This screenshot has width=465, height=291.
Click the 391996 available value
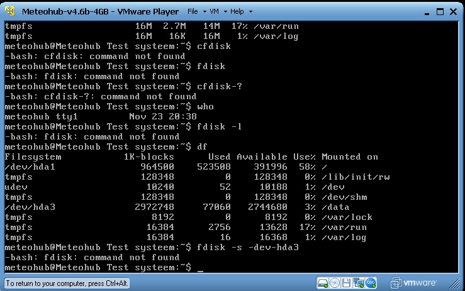(x=271, y=167)
